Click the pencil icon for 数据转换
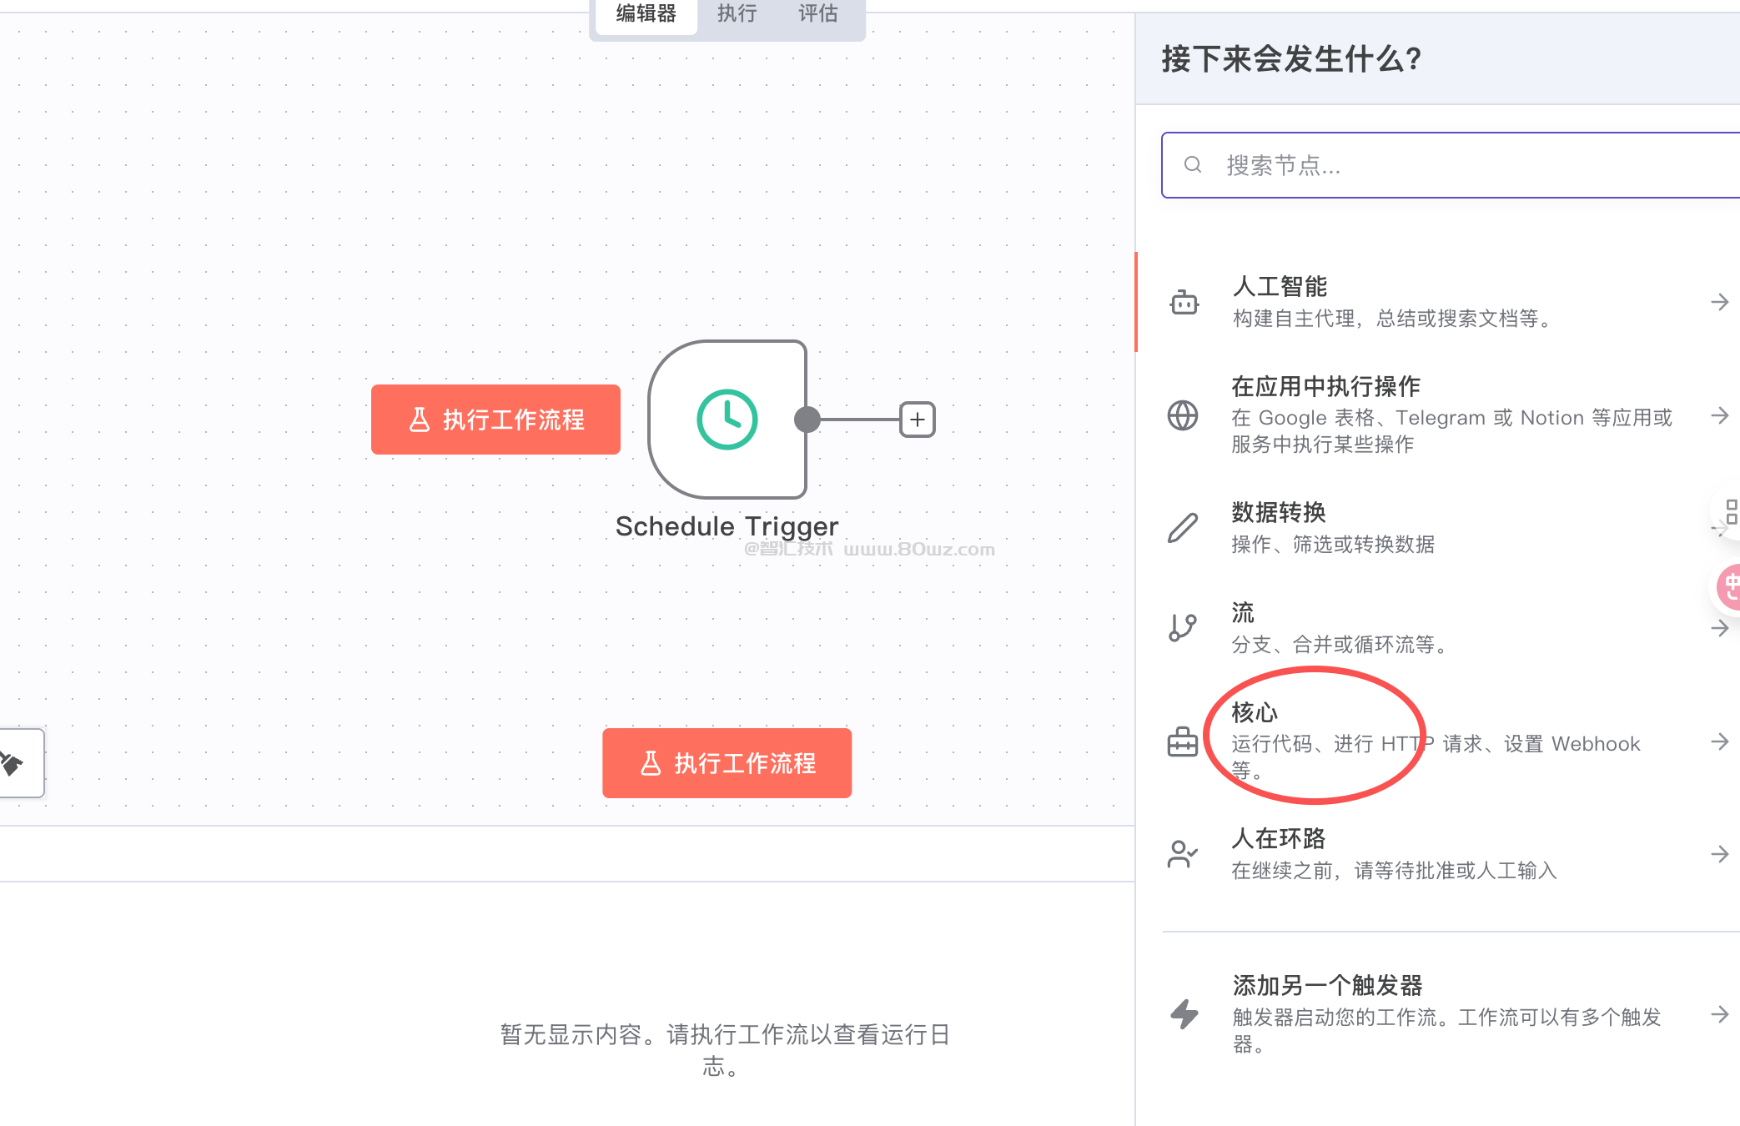The height and width of the screenshot is (1126, 1740). 1183,528
